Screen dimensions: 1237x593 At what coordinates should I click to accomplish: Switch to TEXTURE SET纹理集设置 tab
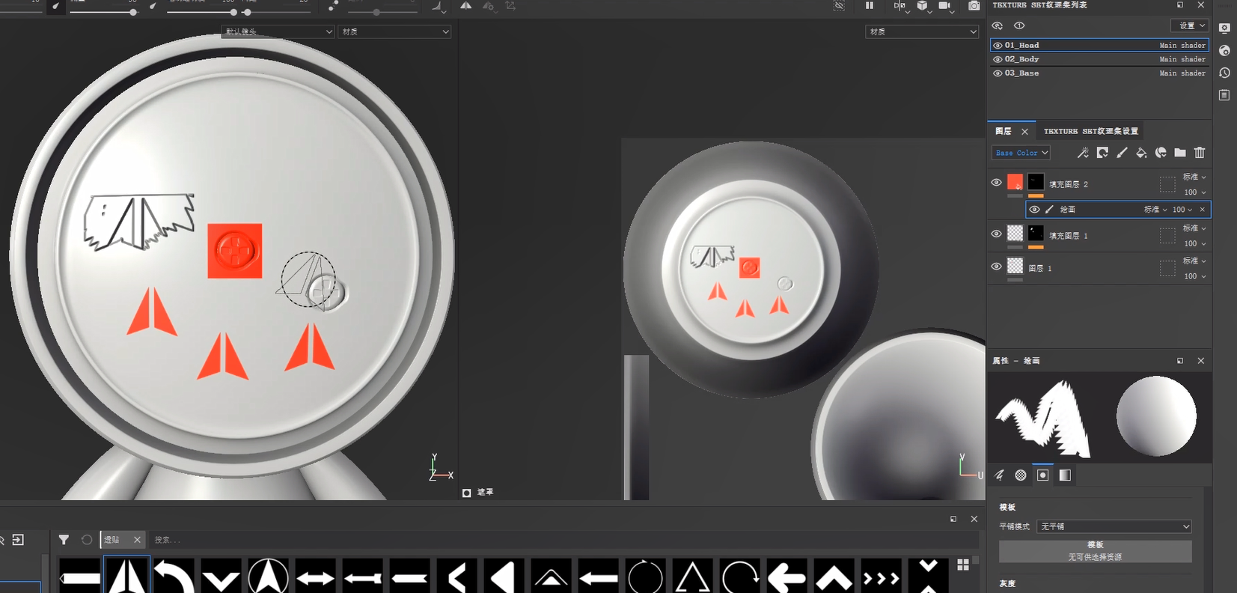1090,131
